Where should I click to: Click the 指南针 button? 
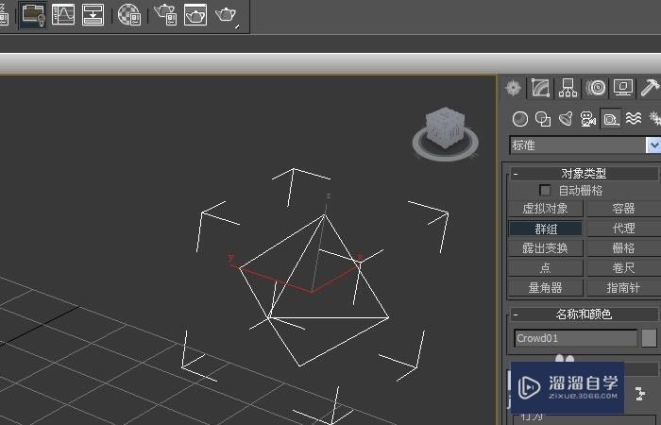623,287
